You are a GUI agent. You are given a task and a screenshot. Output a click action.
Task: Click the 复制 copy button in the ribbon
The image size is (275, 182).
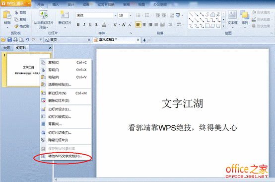(x=20, y=19)
